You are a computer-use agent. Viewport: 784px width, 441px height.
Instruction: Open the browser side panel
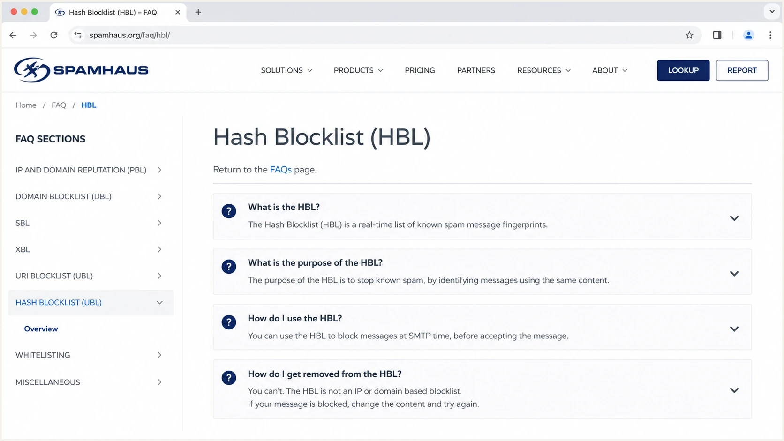point(717,35)
